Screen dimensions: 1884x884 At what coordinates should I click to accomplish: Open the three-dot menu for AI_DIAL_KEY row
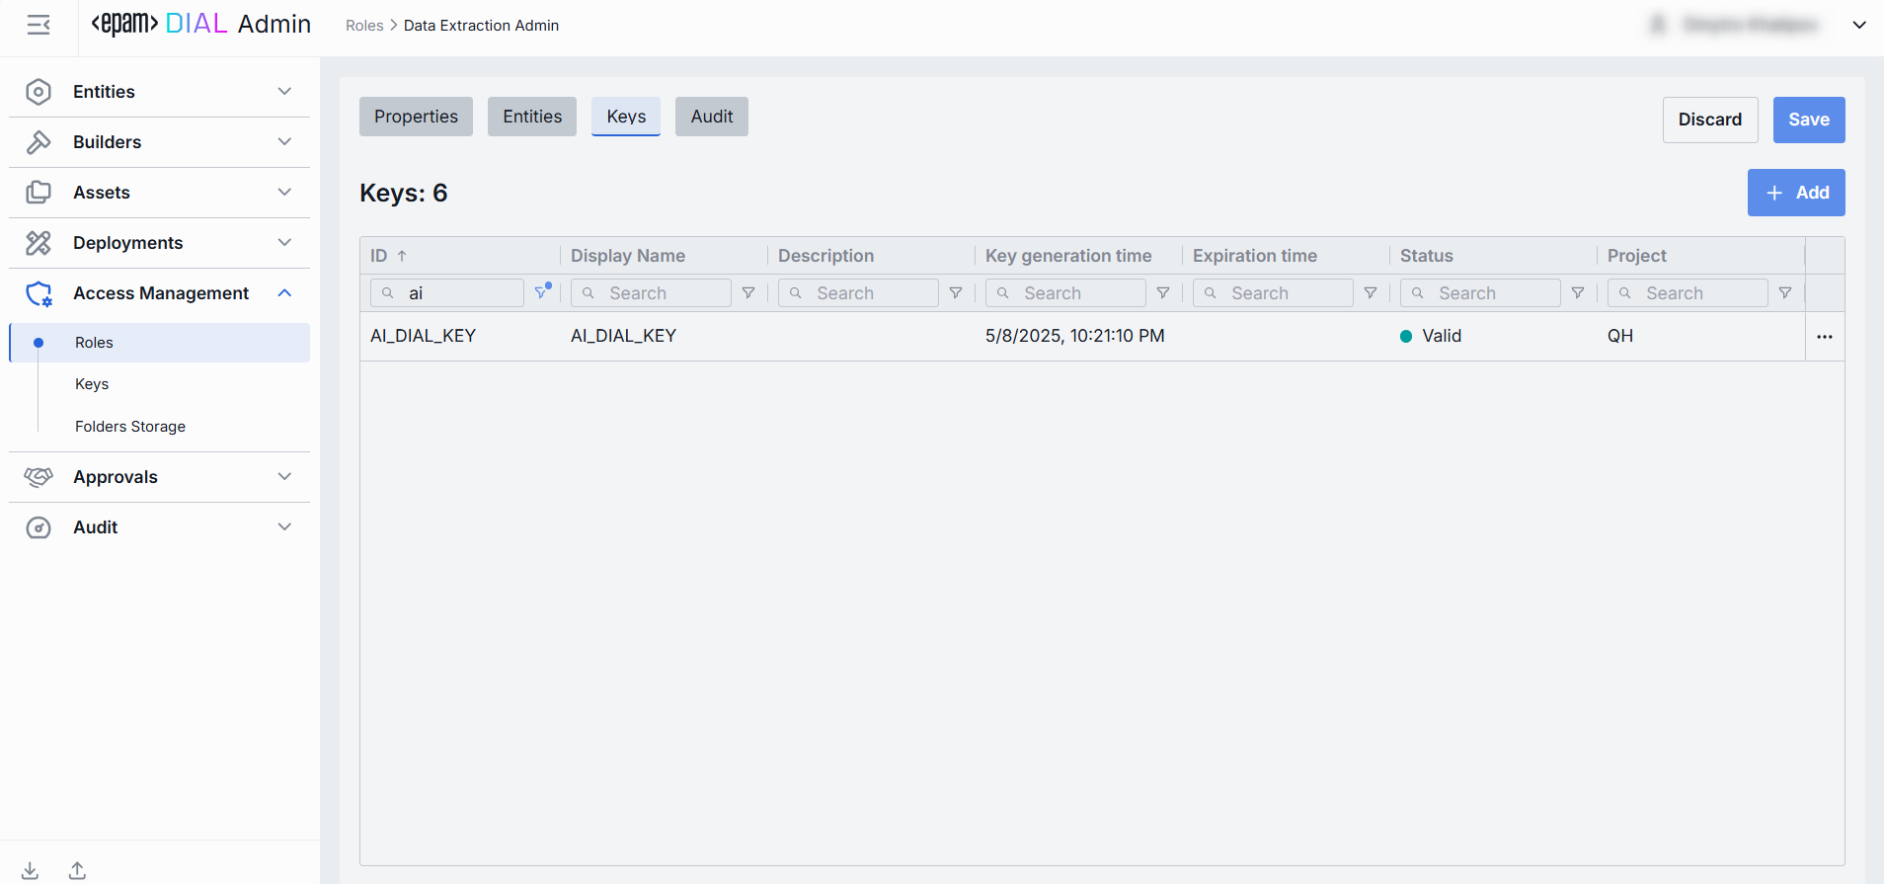pyautogui.click(x=1824, y=337)
